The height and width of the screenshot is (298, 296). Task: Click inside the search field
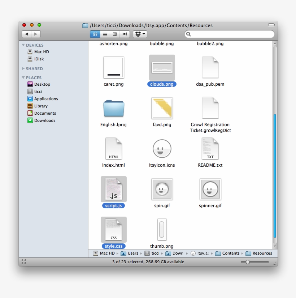click(x=230, y=34)
